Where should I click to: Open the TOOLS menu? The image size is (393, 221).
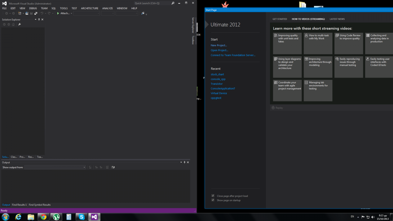pos(64,8)
